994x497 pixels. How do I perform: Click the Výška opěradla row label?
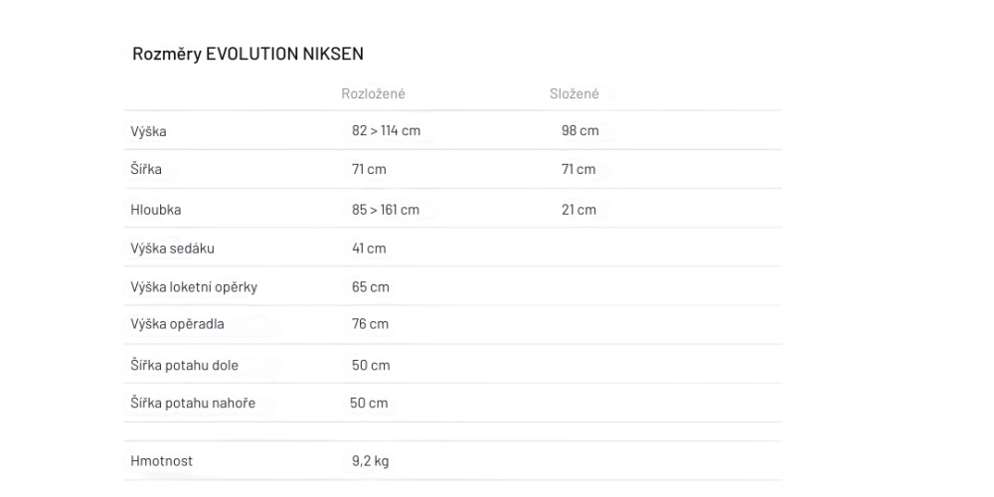(x=177, y=325)
